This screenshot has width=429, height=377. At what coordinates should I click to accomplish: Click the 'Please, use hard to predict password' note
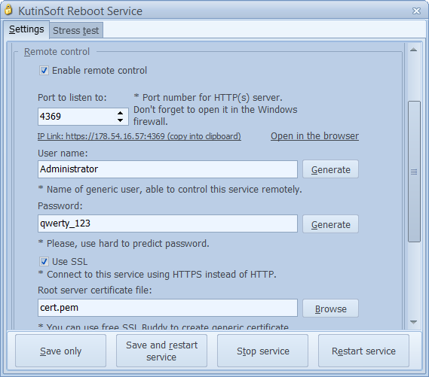click(124, 244)
